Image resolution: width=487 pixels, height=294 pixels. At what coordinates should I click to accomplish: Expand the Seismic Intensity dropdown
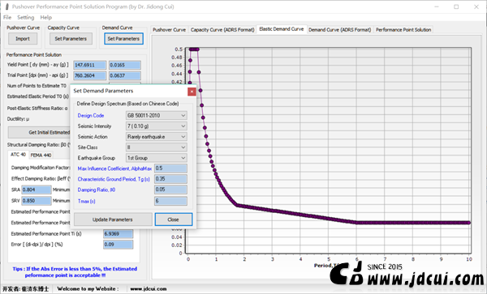pyautogui.click(x=156, y=126)
